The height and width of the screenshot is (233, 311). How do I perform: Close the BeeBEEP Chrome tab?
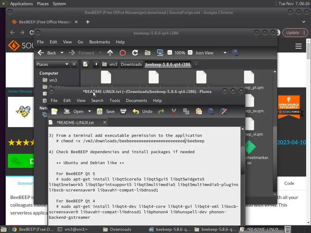coord(76,22)
